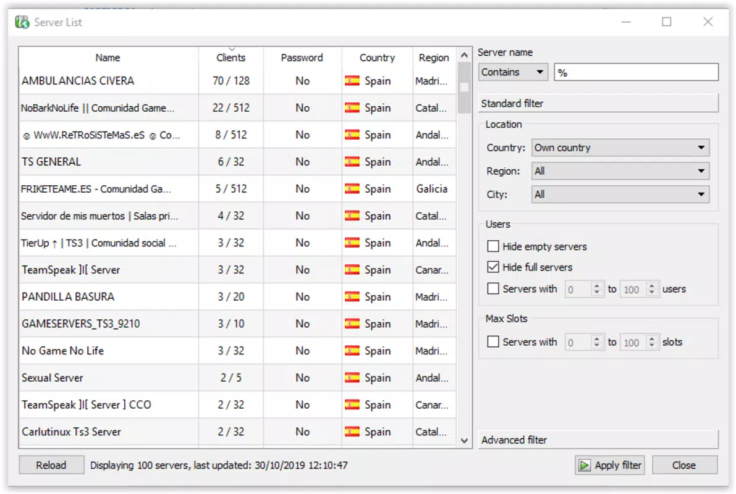Open the Contains match type dropdown
The image size is (736, 494).
click(x=513, y=72)
